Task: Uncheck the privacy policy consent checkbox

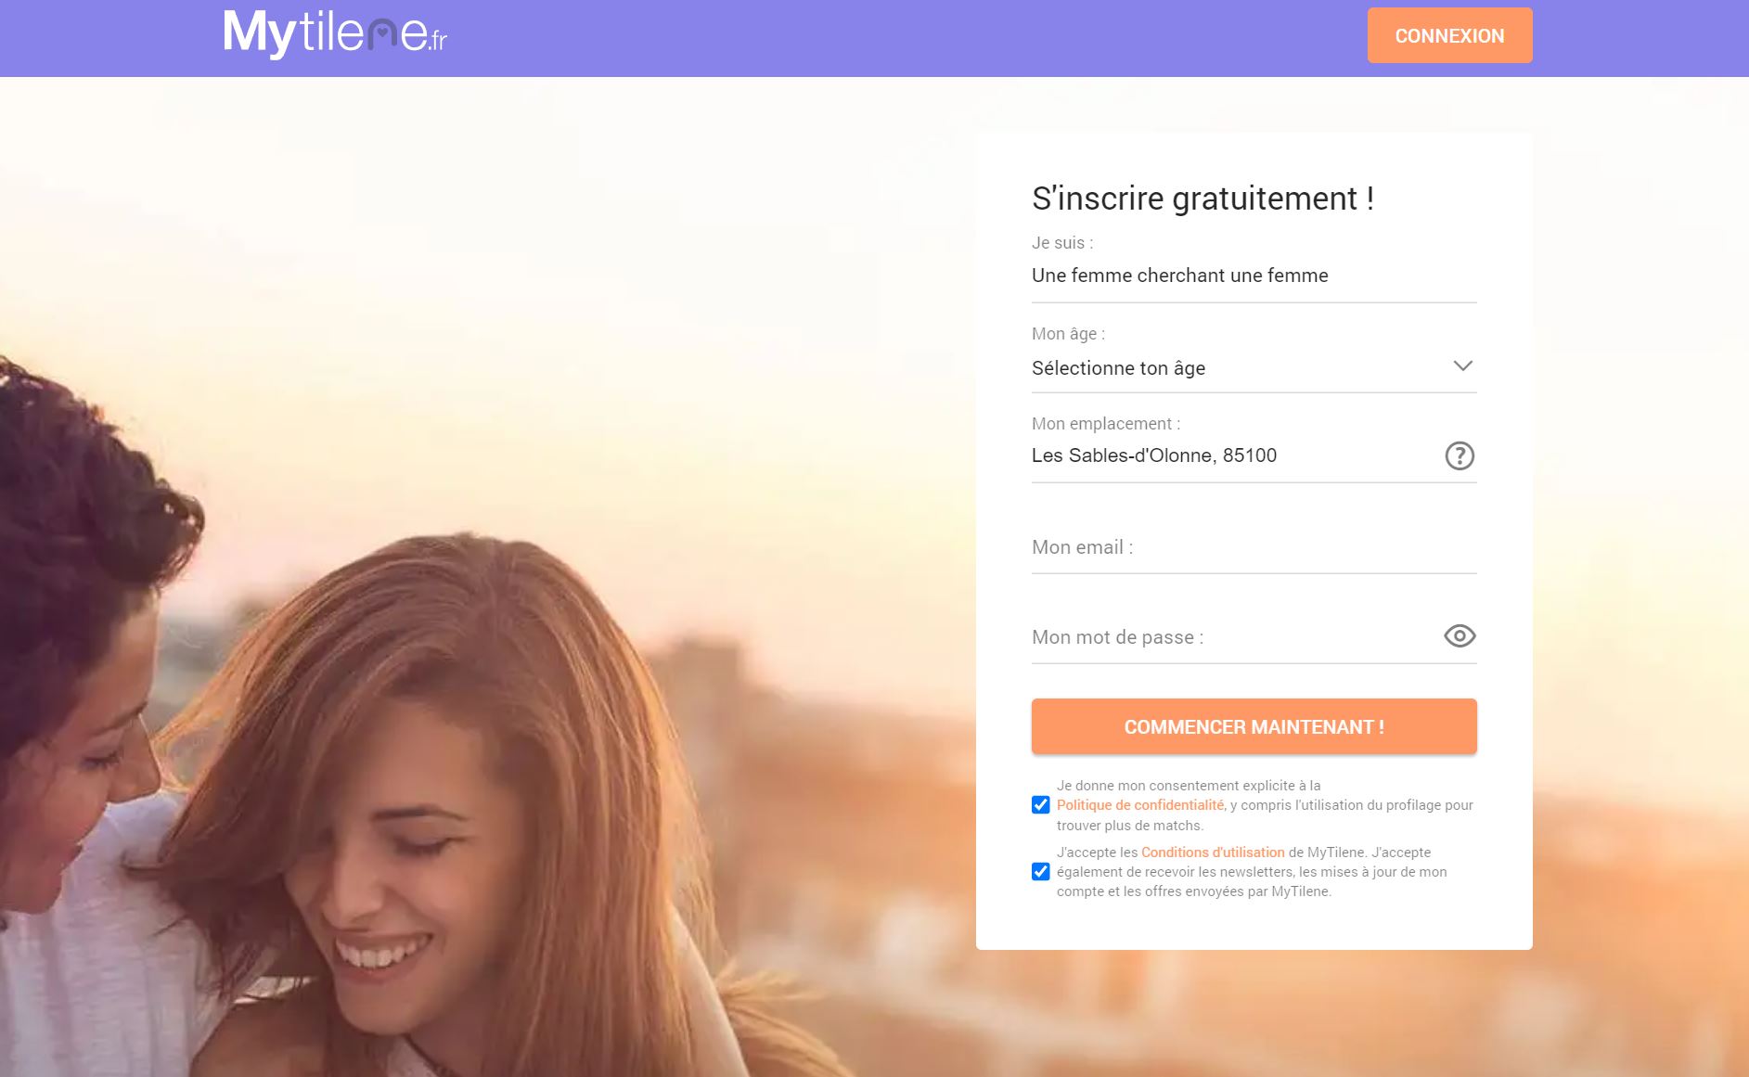Action: (1041, 805)
